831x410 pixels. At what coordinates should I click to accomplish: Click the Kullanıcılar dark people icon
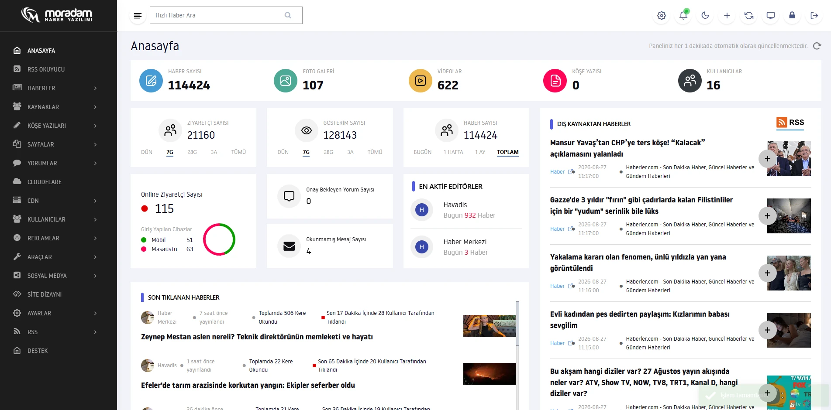(690, 81)
